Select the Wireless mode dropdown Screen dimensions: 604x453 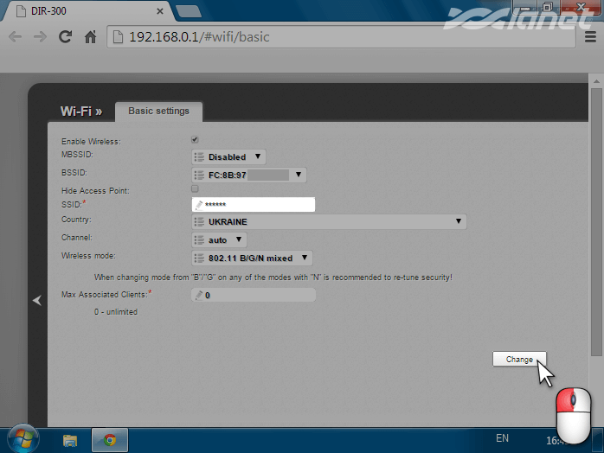click(x=251, y=258)
